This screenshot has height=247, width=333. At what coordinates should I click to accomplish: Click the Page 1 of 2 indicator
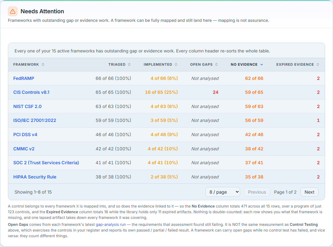tap(285, 192)
